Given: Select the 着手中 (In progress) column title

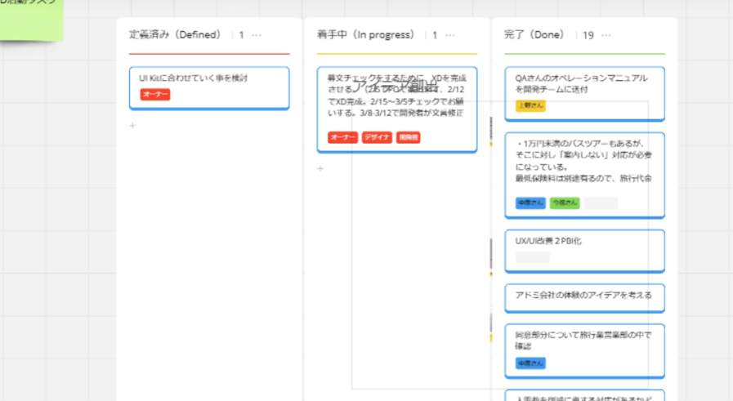Looking at the screenshot, I should point(365,35).
